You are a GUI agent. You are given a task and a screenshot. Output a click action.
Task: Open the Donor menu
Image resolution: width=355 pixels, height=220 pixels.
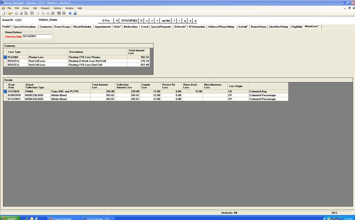pyautogui.click(x=26, y=8)
